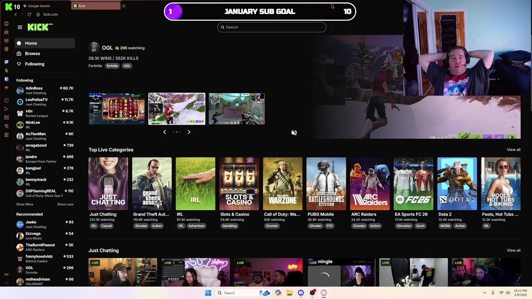This screenshot has width=532, height=299.
Task: Go back with the browser back arrow
Action: 15,14
